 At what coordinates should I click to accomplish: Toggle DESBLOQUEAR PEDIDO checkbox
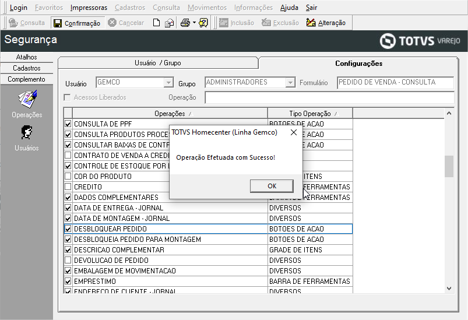(68, 228)
